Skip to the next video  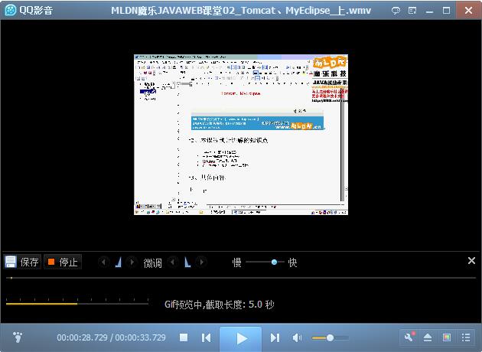click(275, 338)
